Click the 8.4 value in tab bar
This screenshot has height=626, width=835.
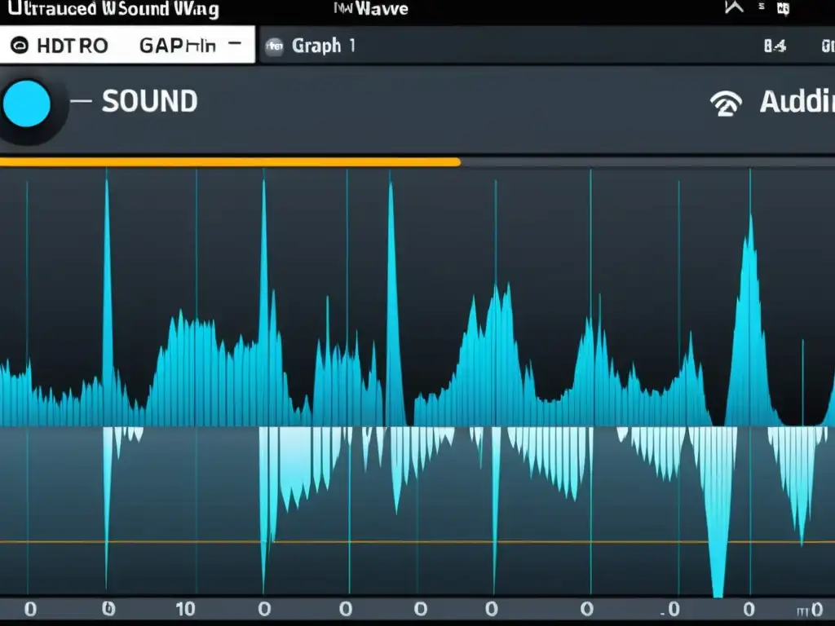coord(774,46)
